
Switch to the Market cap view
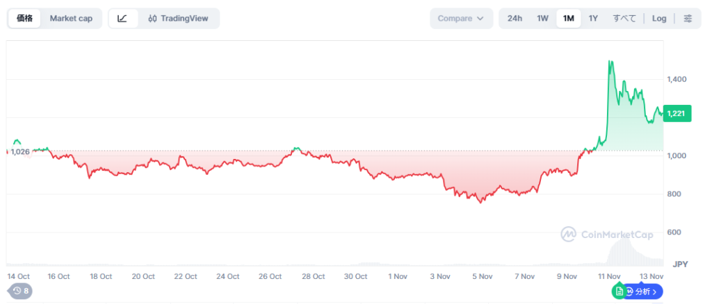[71, 19]
